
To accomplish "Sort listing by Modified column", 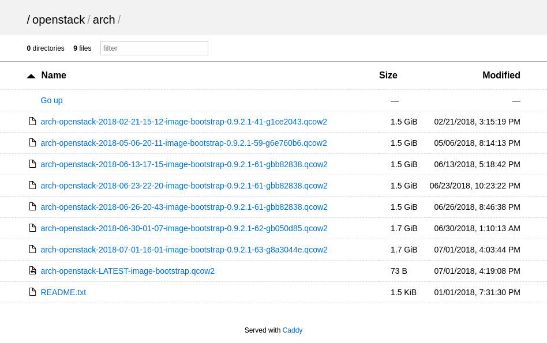I will pos(501,76).
